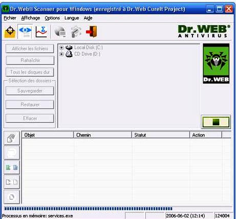Image resolution: width=236 pixels, height=219 pixels.
Task: Click the Sauvegarder button
Action: (30, 91)
